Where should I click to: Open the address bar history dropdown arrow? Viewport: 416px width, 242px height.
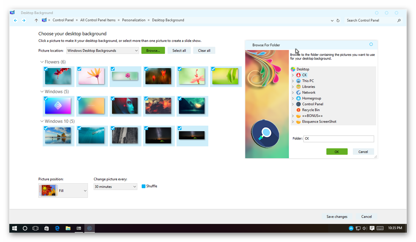[332, 20]
